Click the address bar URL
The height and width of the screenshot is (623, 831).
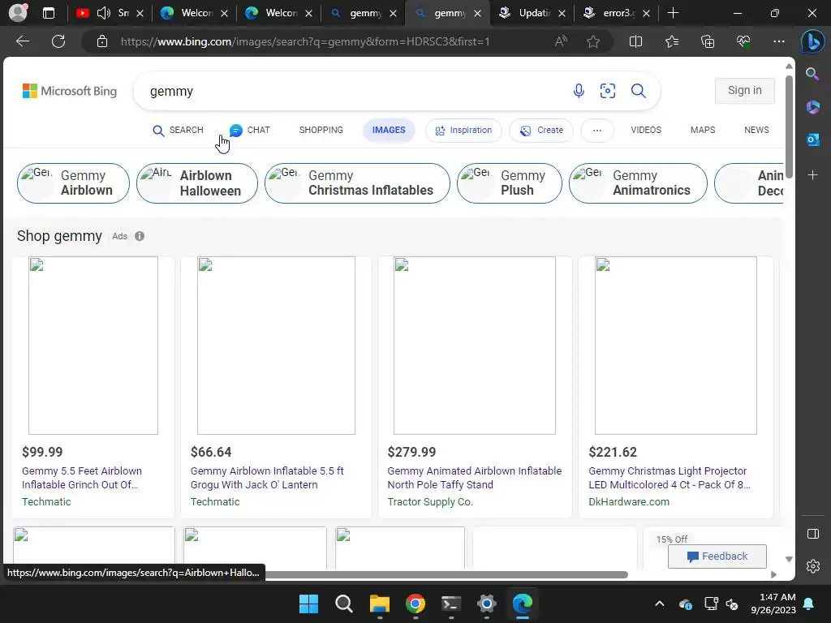click(x=305, y=41)
